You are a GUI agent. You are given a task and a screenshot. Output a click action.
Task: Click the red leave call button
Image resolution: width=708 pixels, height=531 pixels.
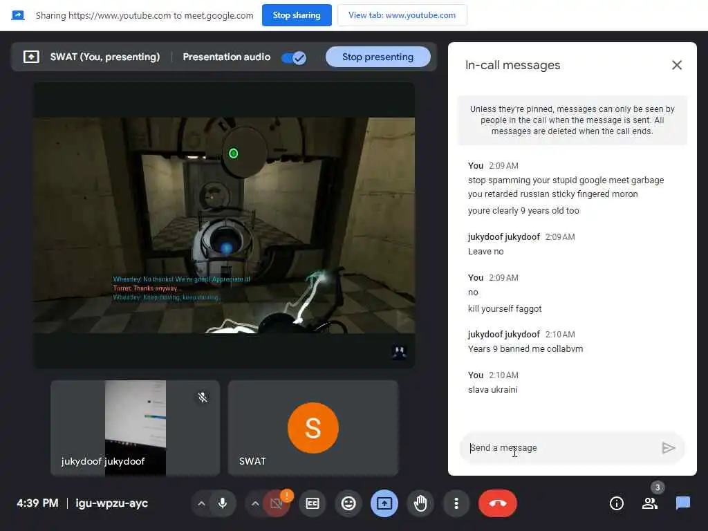point(498,503)
